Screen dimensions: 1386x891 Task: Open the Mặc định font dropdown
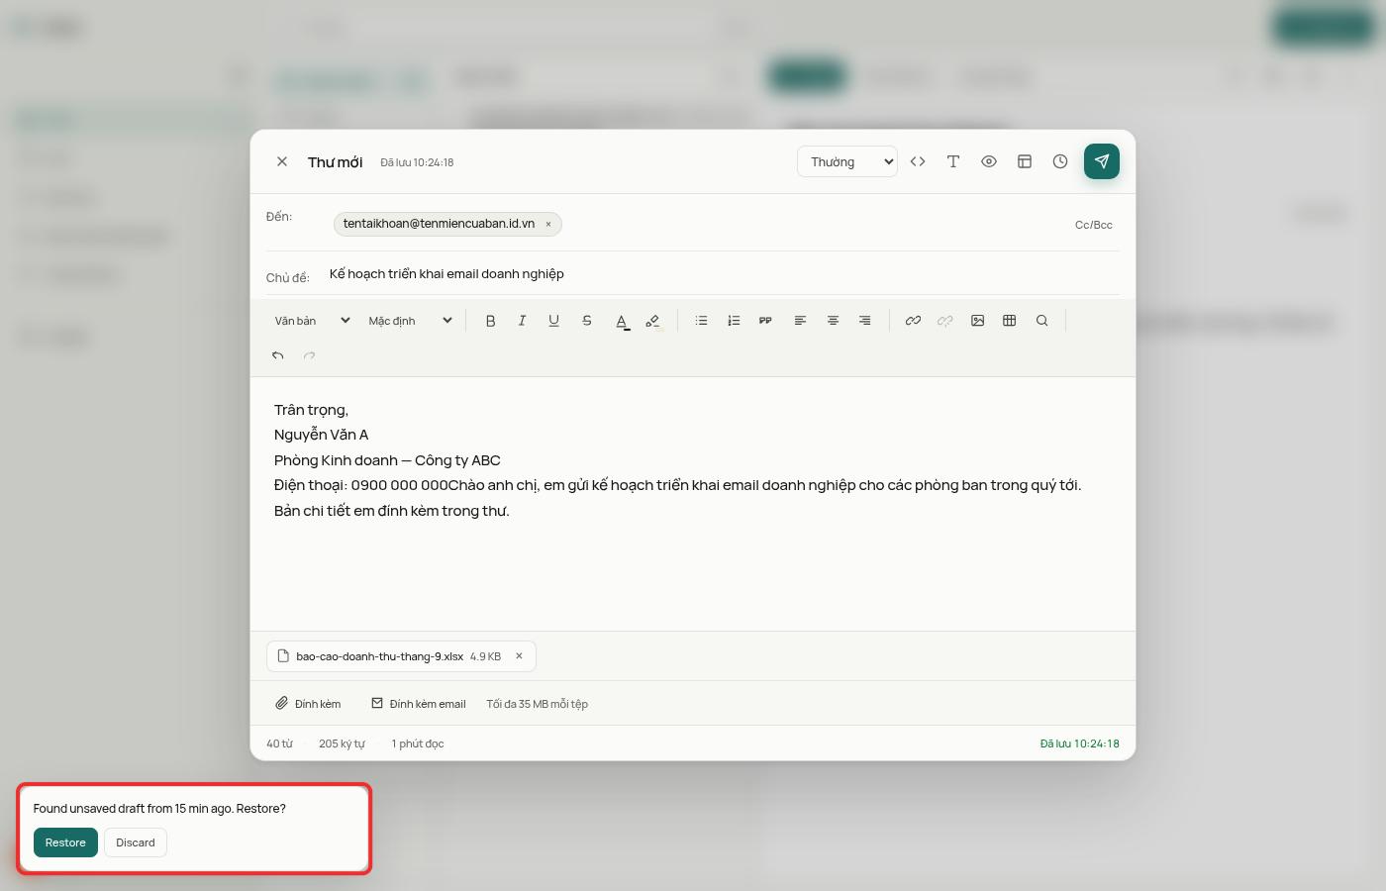(410, 321)
